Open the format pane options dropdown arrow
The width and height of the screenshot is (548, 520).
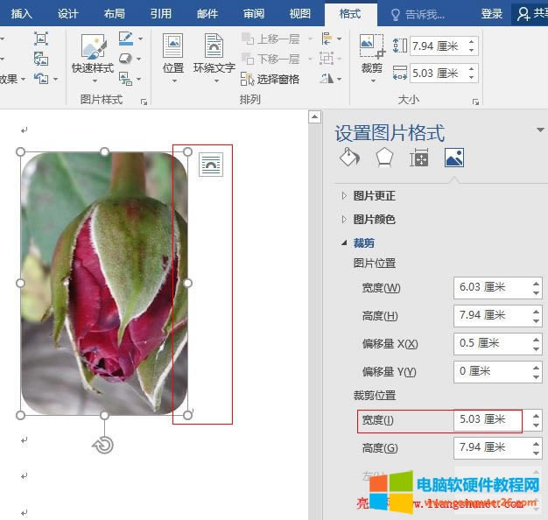click(540, 130)
